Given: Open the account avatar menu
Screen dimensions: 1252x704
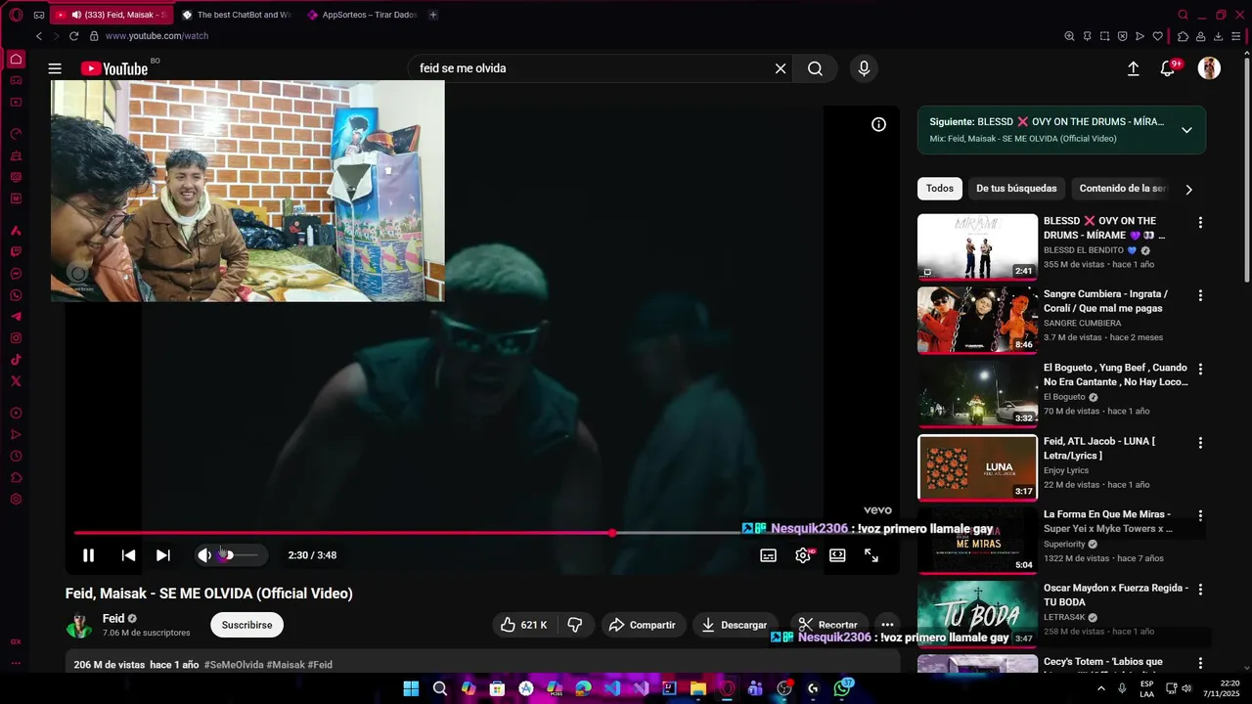Looking at the screenshot, I should 1209,68.
